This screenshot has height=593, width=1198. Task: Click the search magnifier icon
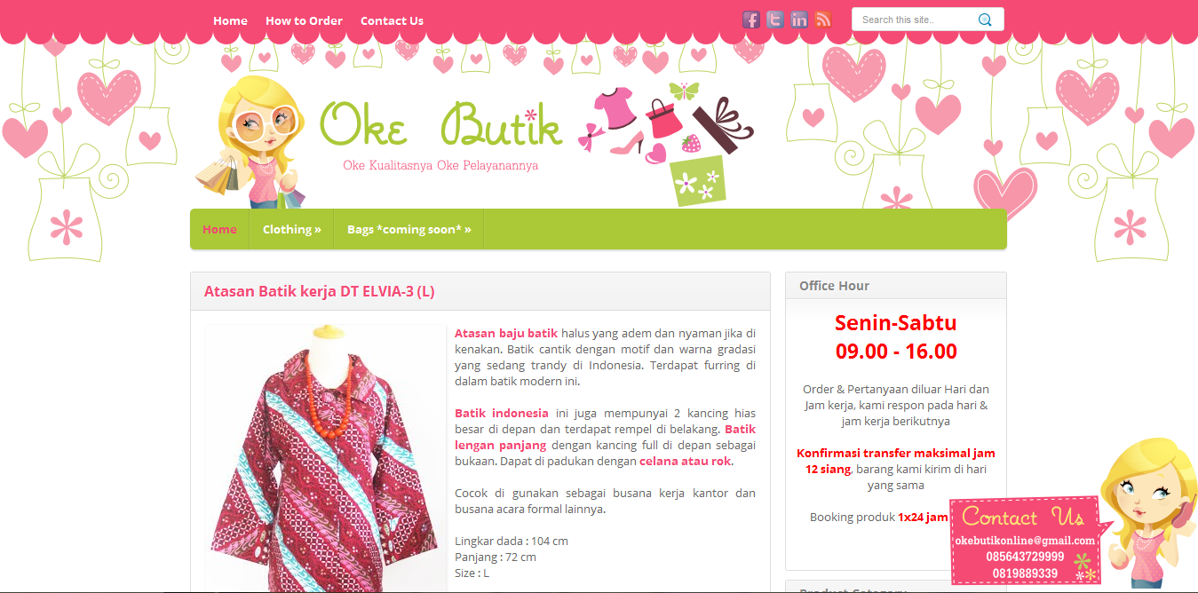[x=985, y=20]
